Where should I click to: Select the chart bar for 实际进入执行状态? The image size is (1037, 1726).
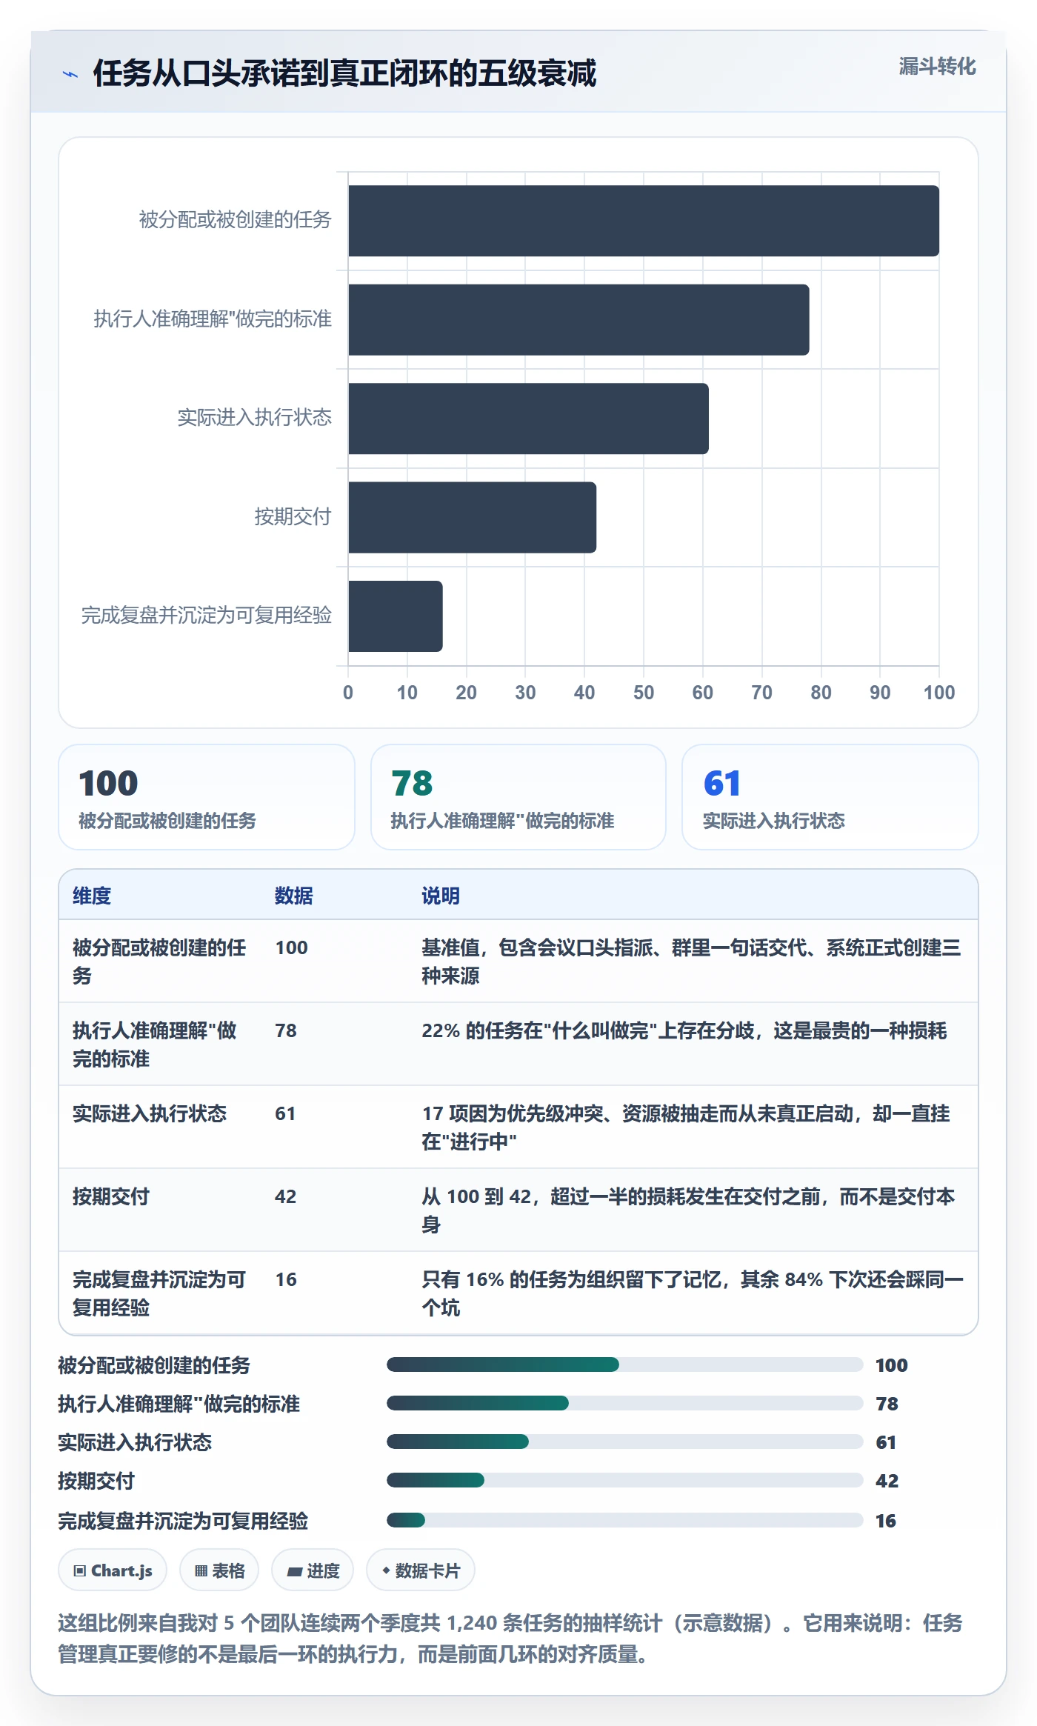pos(528,419)
